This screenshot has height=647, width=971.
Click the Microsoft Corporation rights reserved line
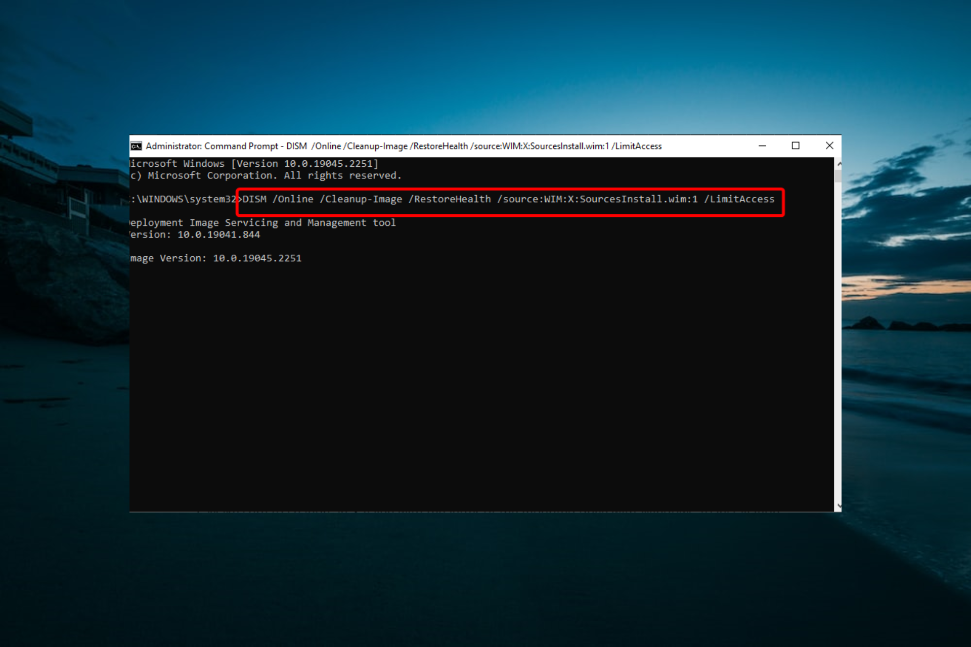(x=266, y=175)
